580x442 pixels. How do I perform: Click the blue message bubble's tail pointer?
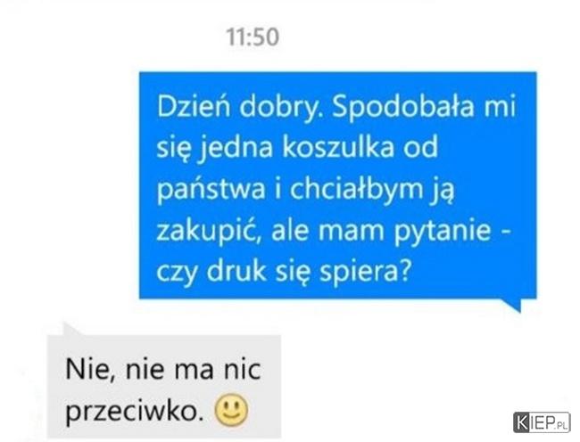click(x=513, y=305)
